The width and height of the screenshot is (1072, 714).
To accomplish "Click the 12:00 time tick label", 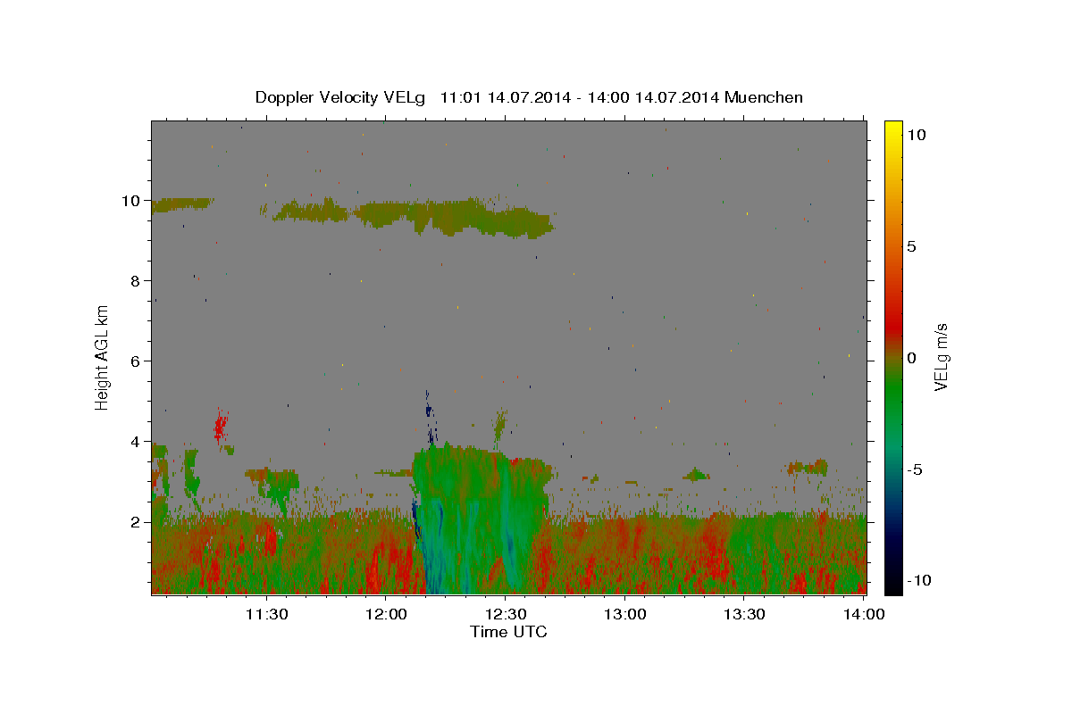I will (386, 614).
